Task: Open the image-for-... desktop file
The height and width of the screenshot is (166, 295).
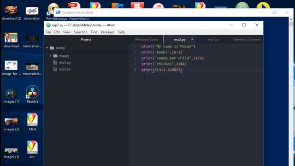Action: click(11, 68)
